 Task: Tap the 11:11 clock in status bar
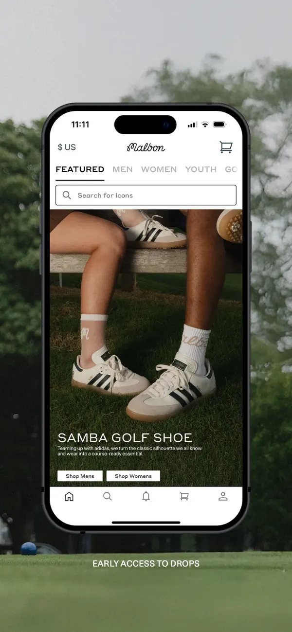(80, 125)
